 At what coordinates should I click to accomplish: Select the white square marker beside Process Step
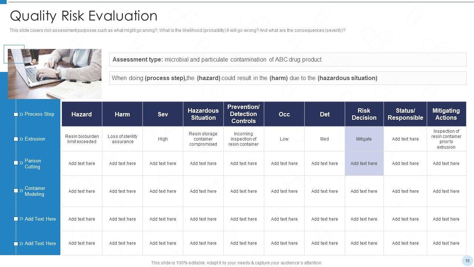pyautogui.click(x=16, y=114)
